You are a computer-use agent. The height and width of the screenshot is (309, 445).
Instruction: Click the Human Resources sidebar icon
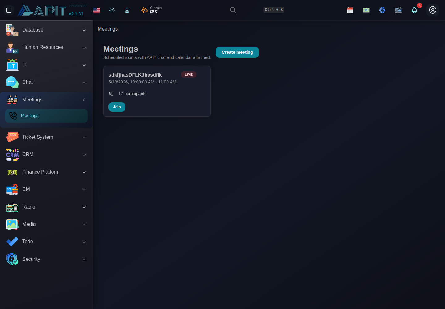click(12, 47)
